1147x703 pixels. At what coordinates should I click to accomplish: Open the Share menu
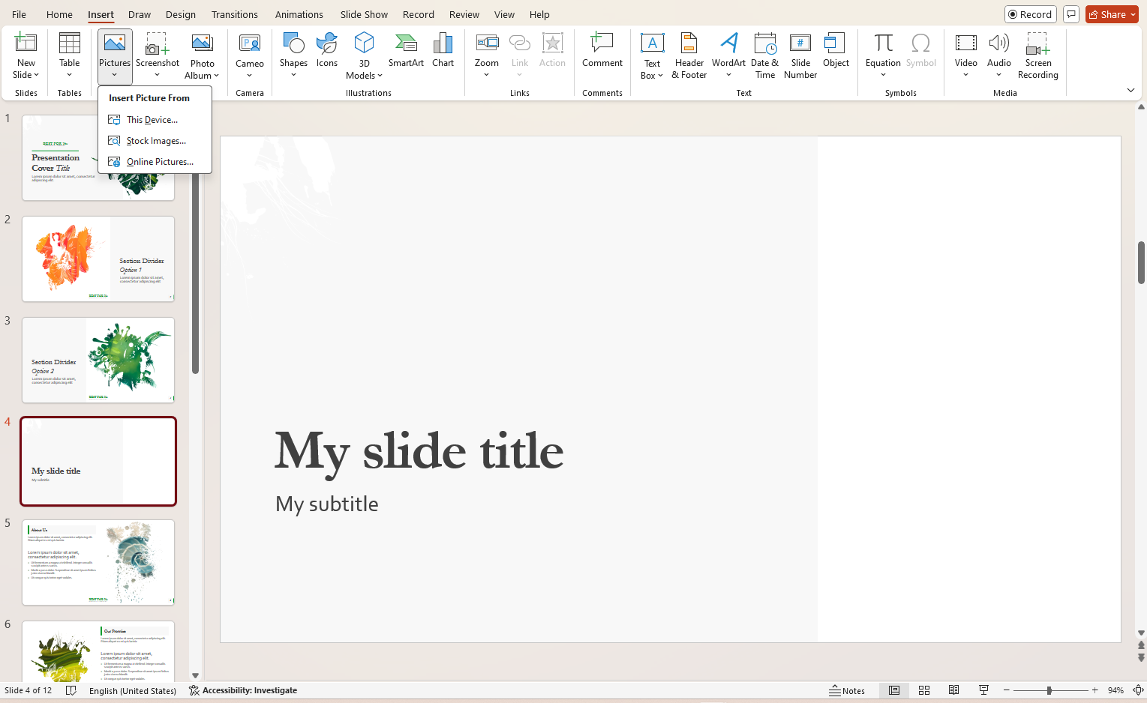[1111, 13]
